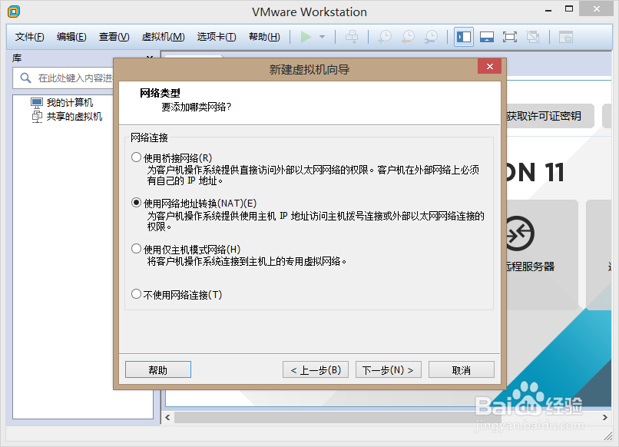Click horizontal scrollbar right arrow
This screenshot has height=447, width=619.
tap(604, 417)
